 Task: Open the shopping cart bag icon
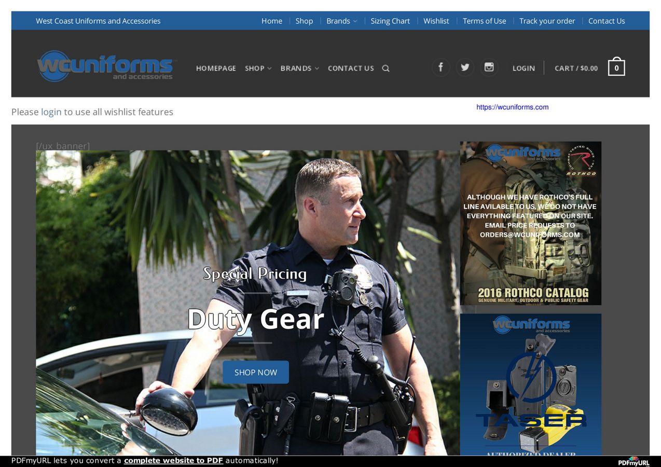pos(616,67)
